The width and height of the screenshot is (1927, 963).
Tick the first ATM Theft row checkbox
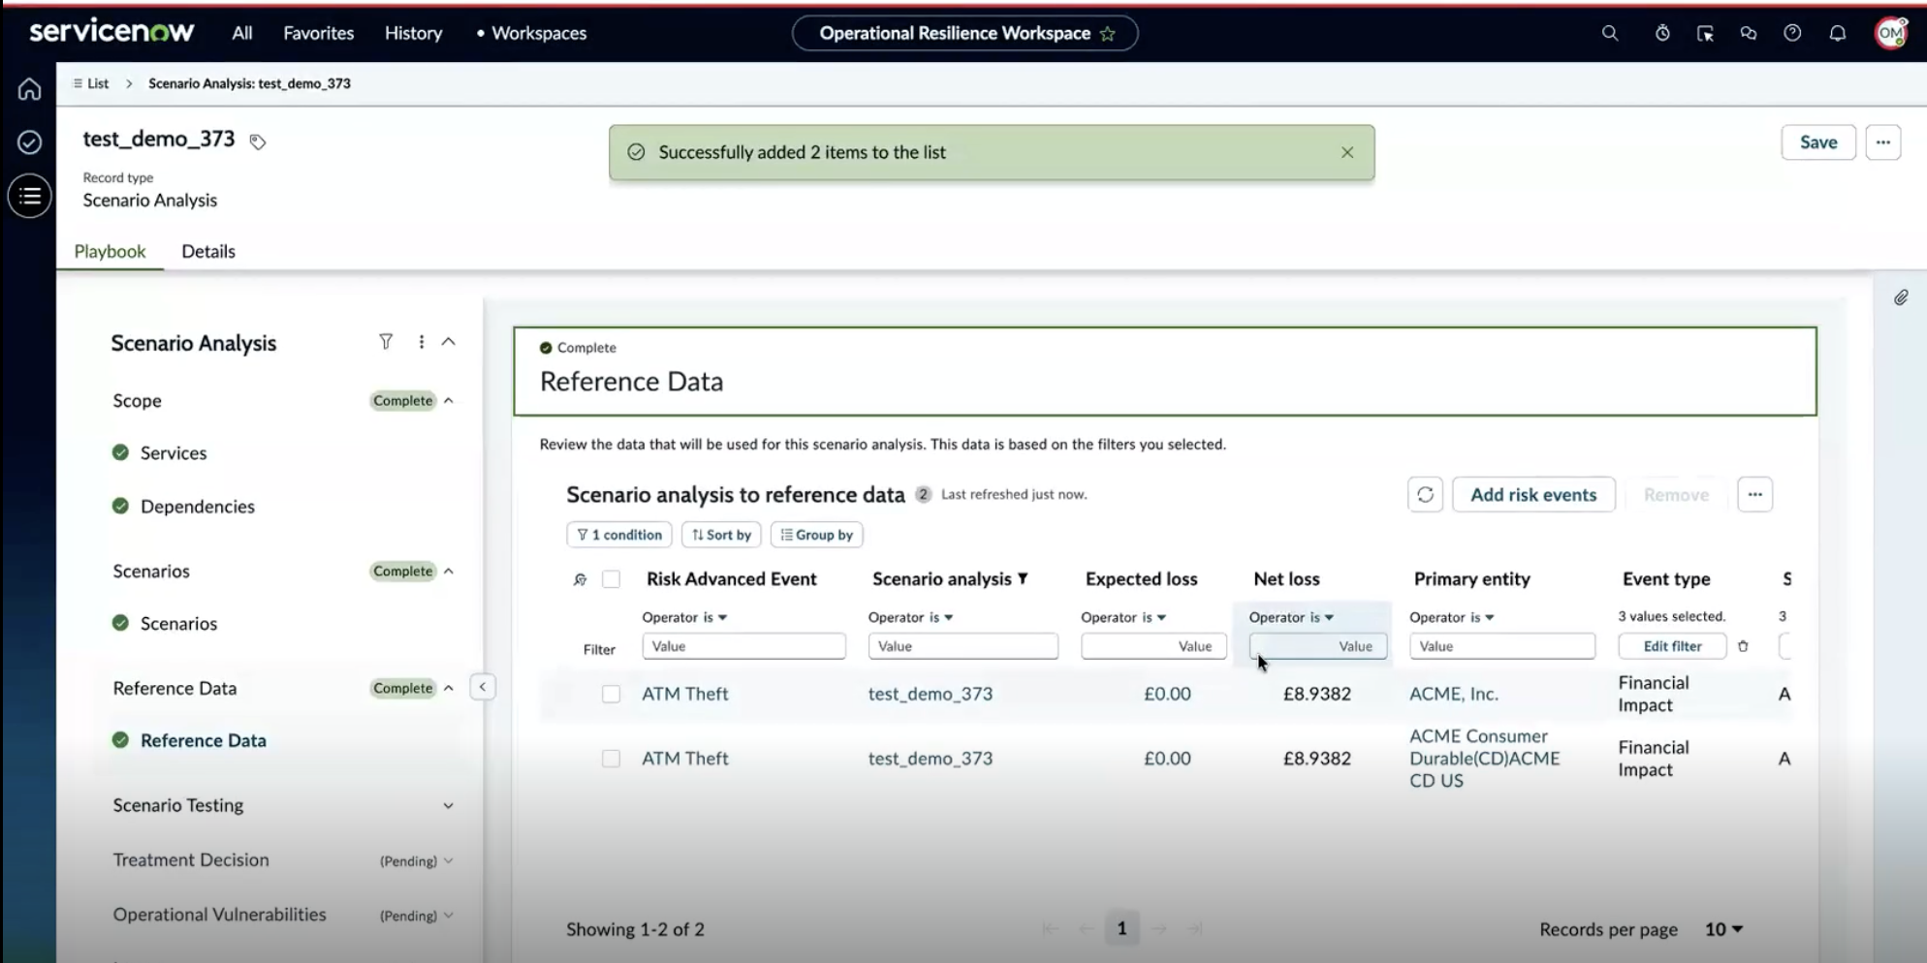[611, 694]
